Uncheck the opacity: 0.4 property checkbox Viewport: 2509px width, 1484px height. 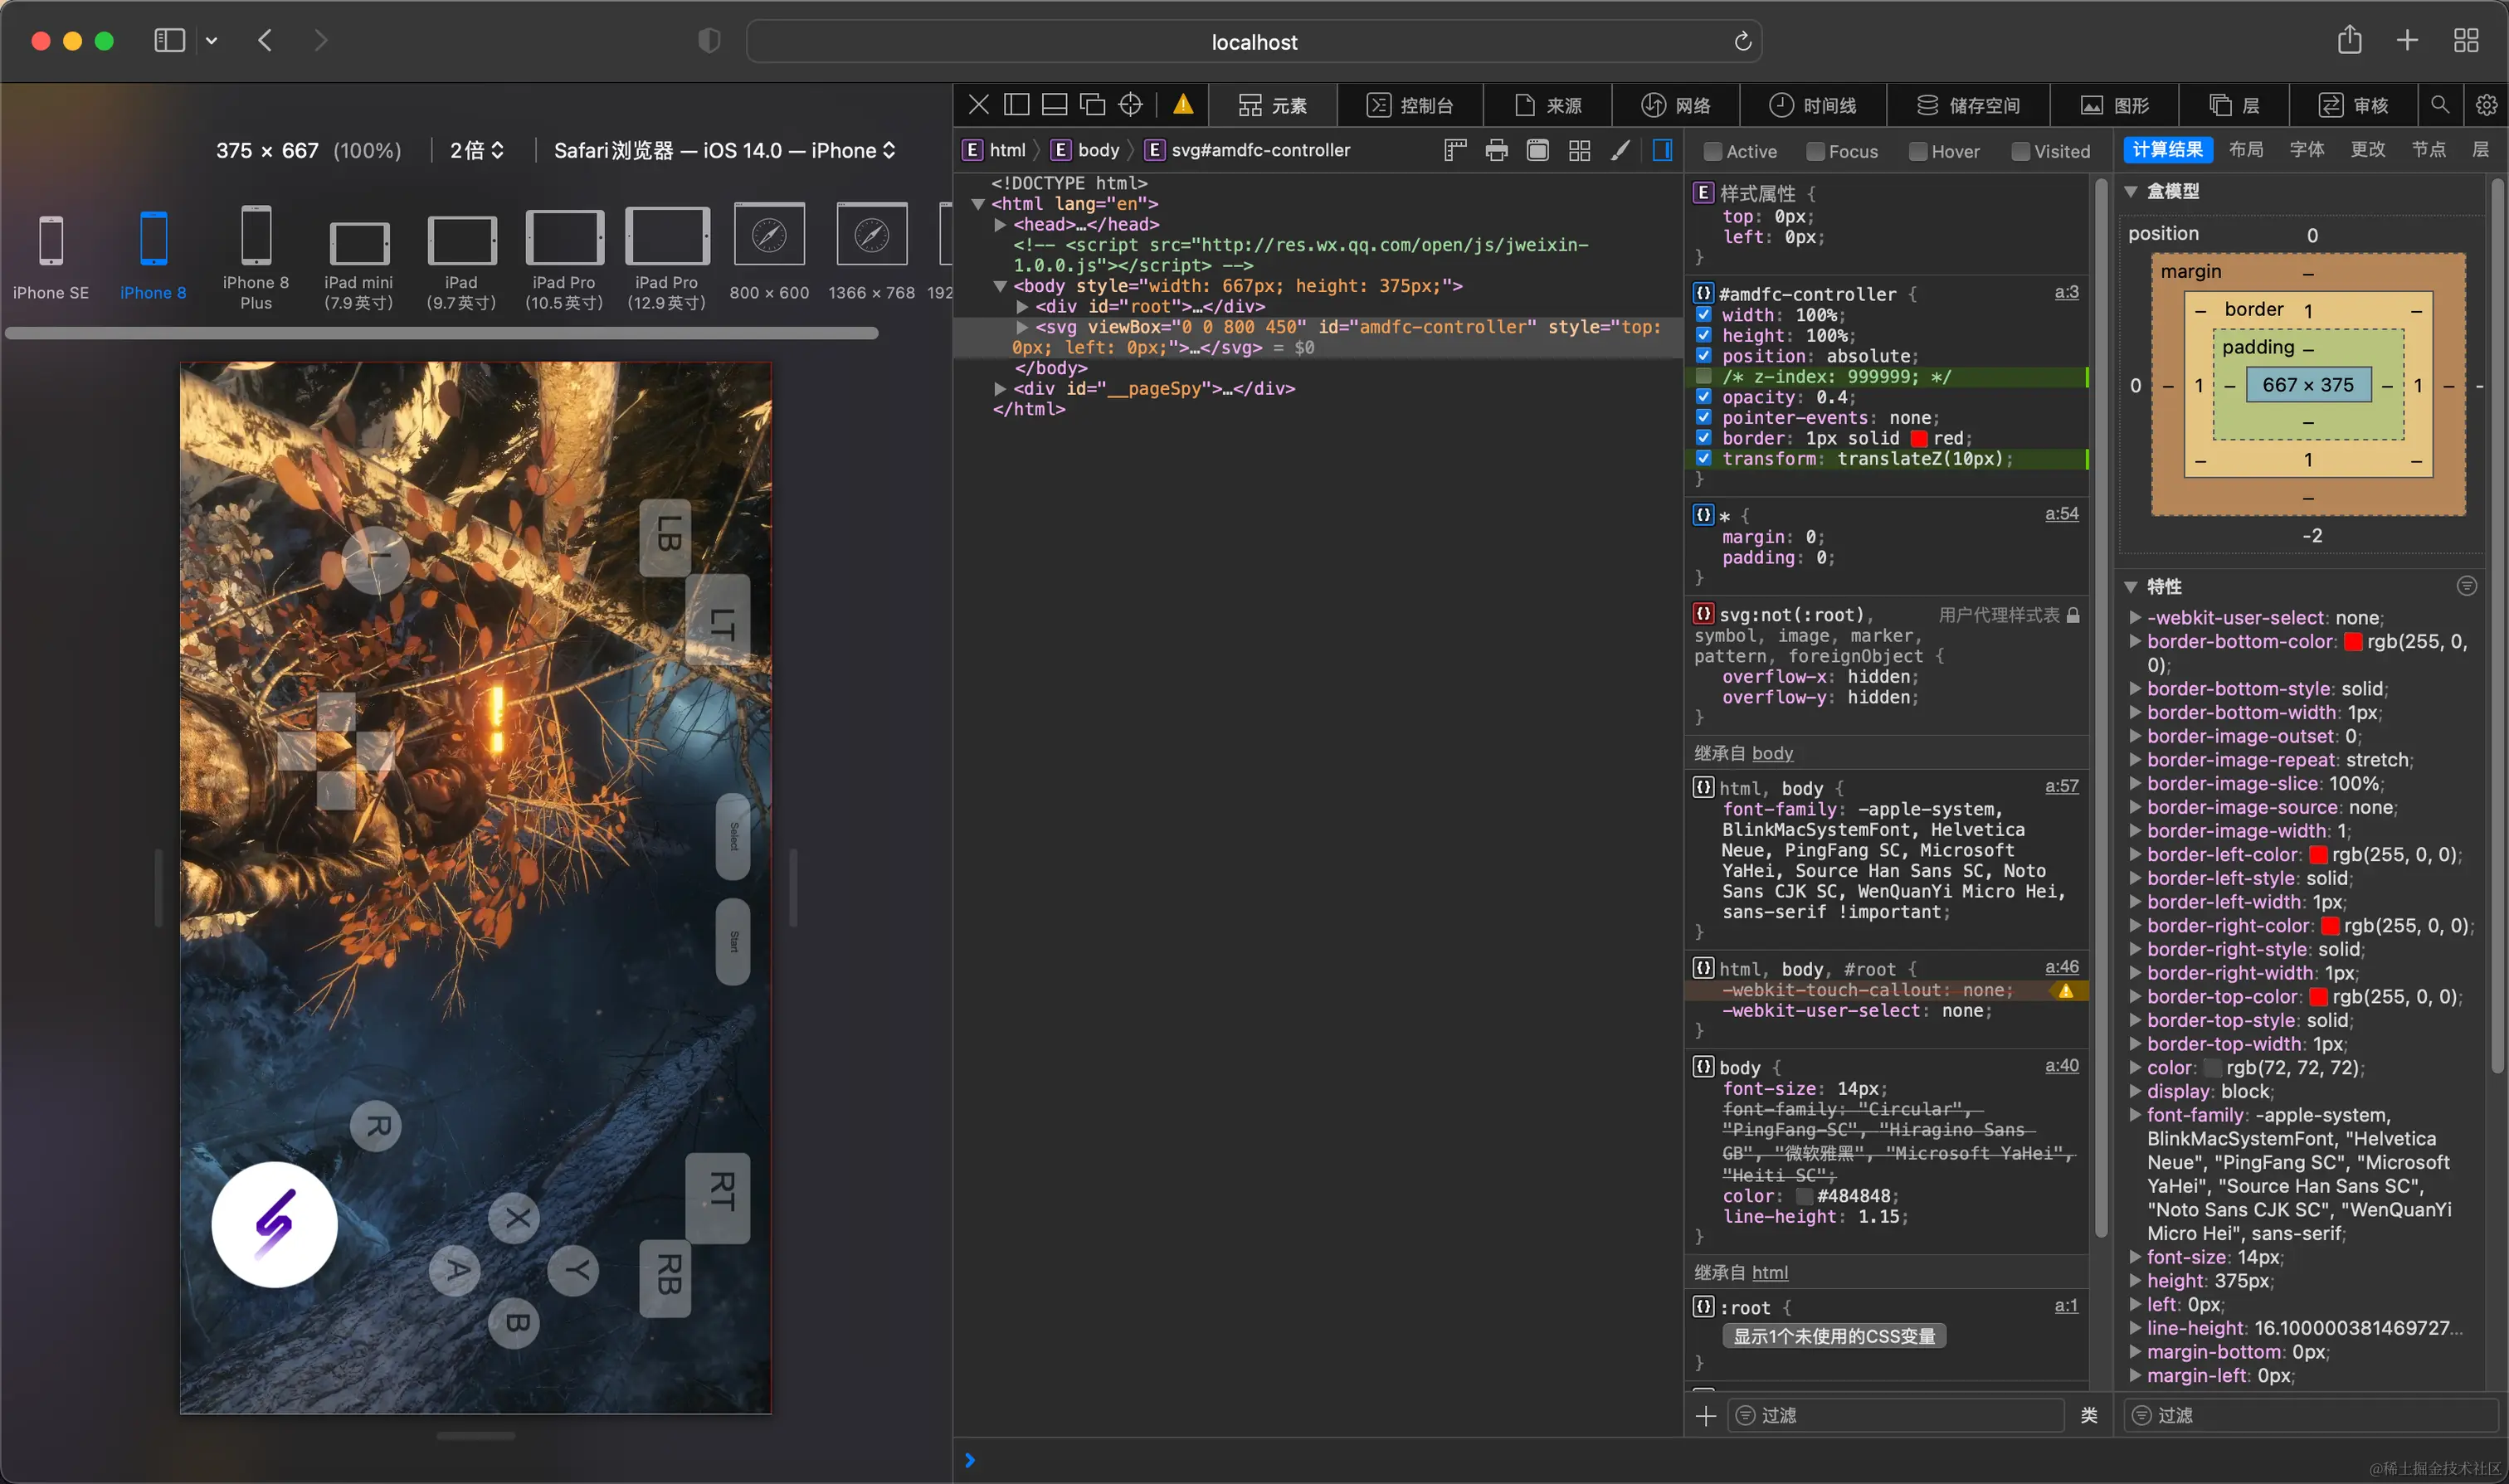coord(1704,397)
